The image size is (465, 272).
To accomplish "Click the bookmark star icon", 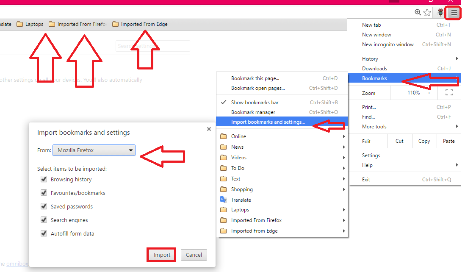I will click(x=426, y=13).
